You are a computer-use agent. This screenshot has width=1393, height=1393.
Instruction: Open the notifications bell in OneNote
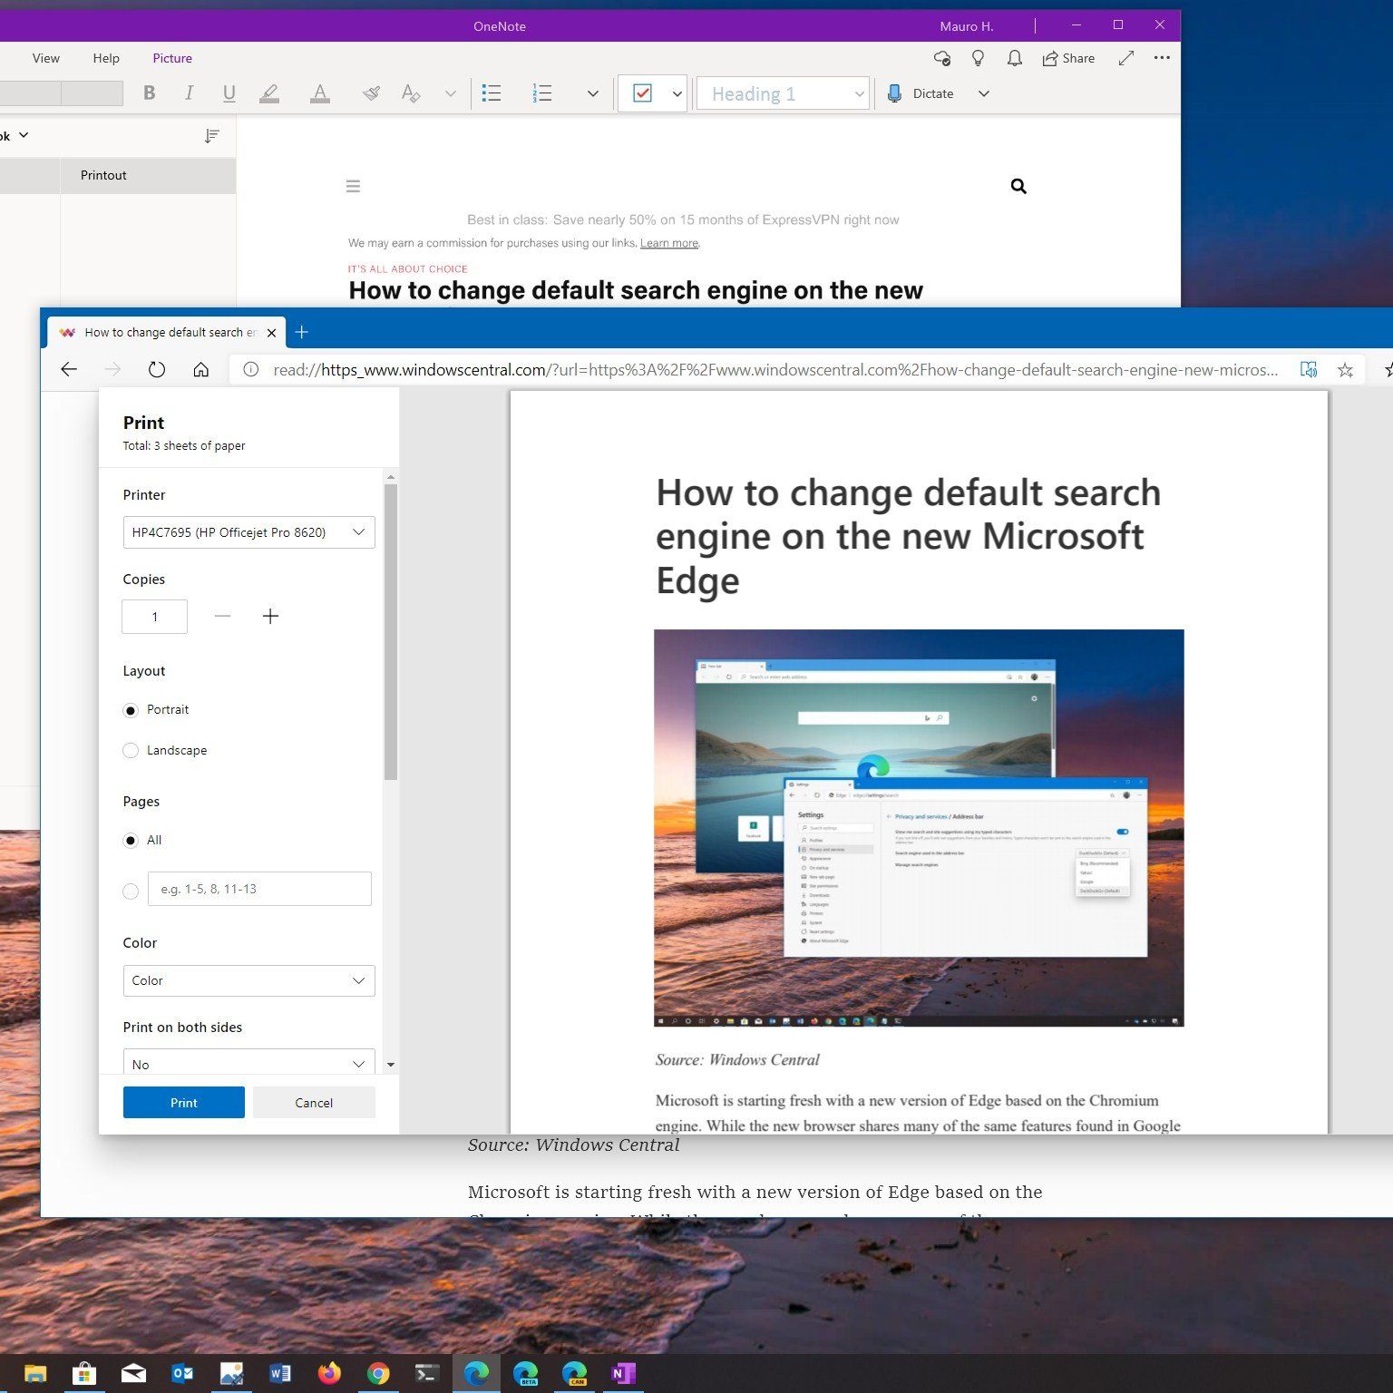[1014, 58]
